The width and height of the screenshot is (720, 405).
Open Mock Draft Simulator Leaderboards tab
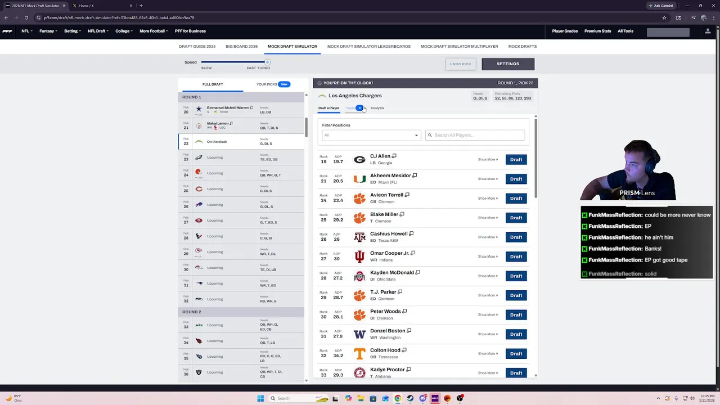pos(369,47)
